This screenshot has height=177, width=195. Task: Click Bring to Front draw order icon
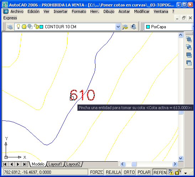(x=189, y=39)
